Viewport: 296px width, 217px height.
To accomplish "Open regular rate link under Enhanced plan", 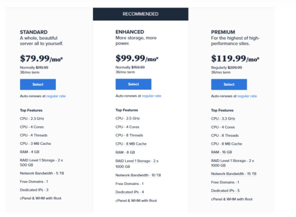I will pos(151,96).
